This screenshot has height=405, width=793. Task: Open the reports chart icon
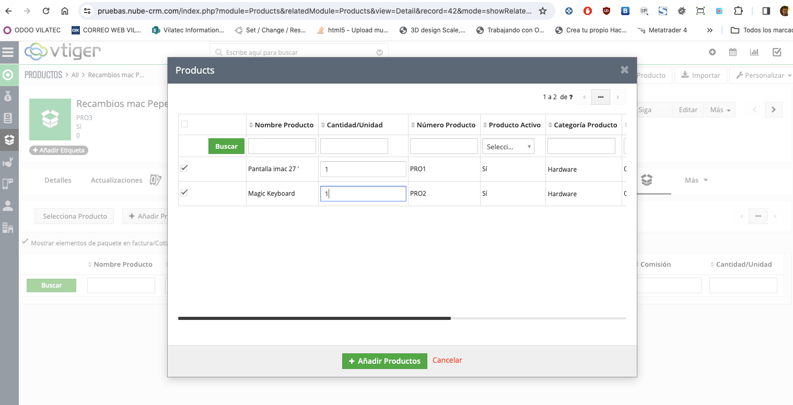click(754, 52)
